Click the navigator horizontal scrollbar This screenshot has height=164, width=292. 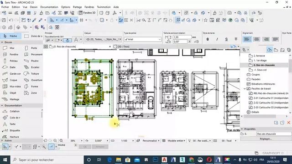(x=260, y=116)
